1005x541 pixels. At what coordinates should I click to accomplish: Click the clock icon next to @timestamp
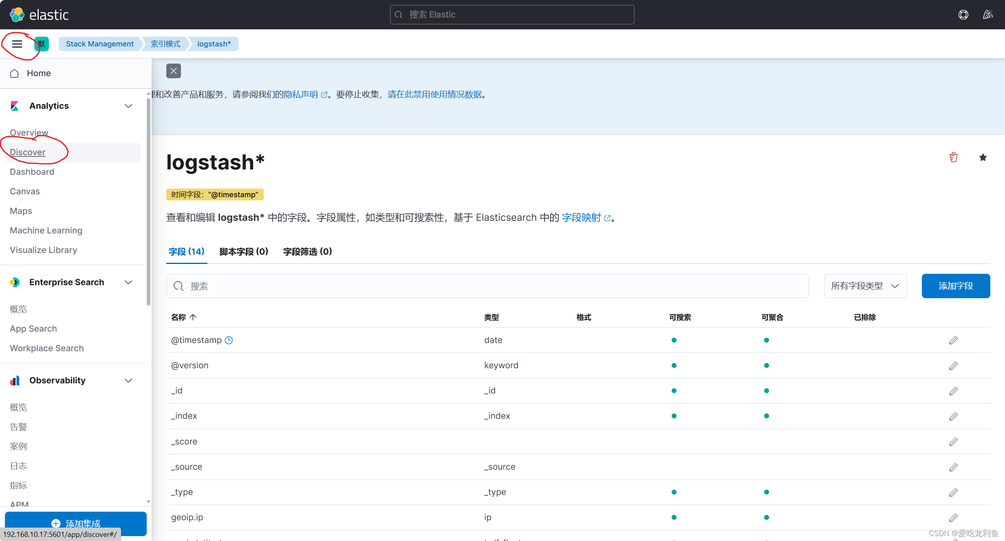click(x=229, y=340)
